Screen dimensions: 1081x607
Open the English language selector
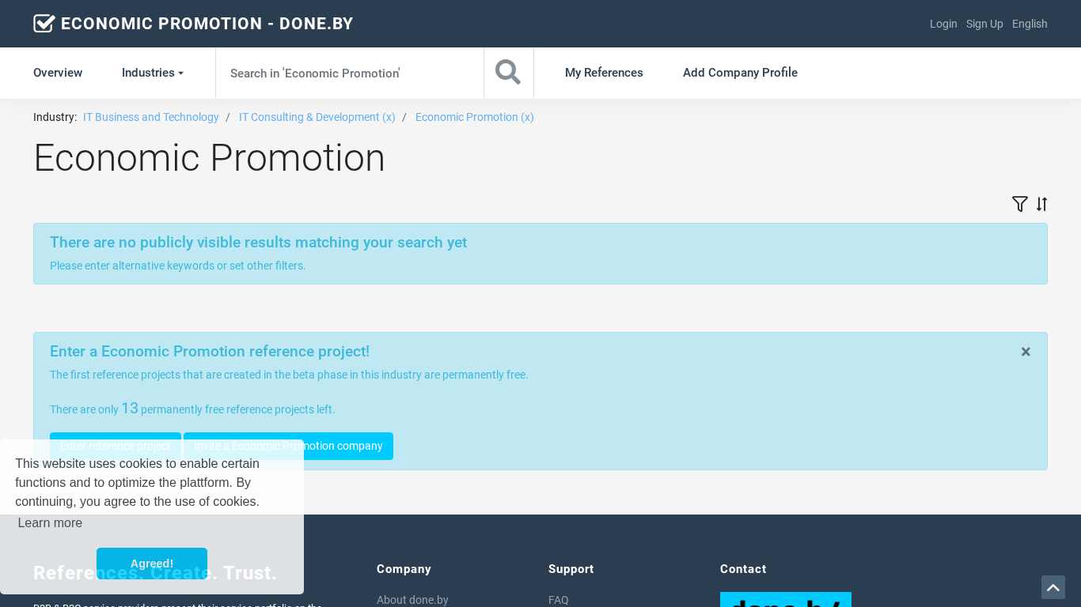pyautogui.click(x=1030, y=24)
